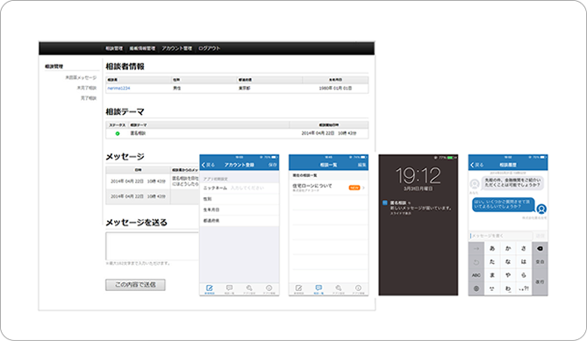
Task: Tap the や key on the keyboard
Action: click(508, 275)
